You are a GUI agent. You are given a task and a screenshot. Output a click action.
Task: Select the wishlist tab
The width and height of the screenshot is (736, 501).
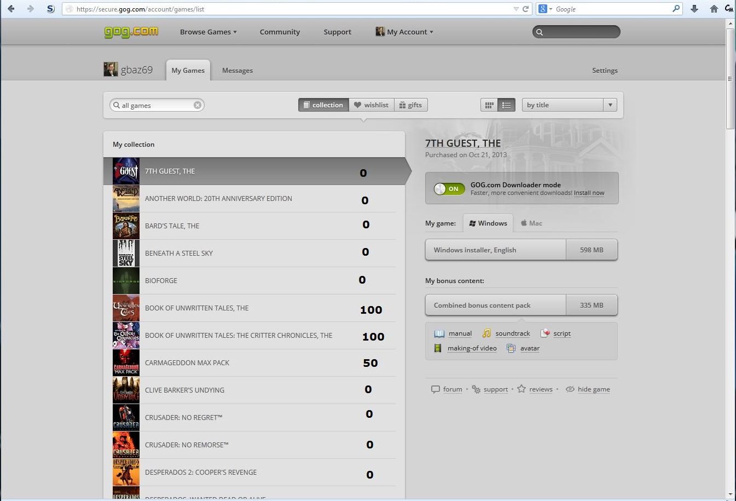372,105
